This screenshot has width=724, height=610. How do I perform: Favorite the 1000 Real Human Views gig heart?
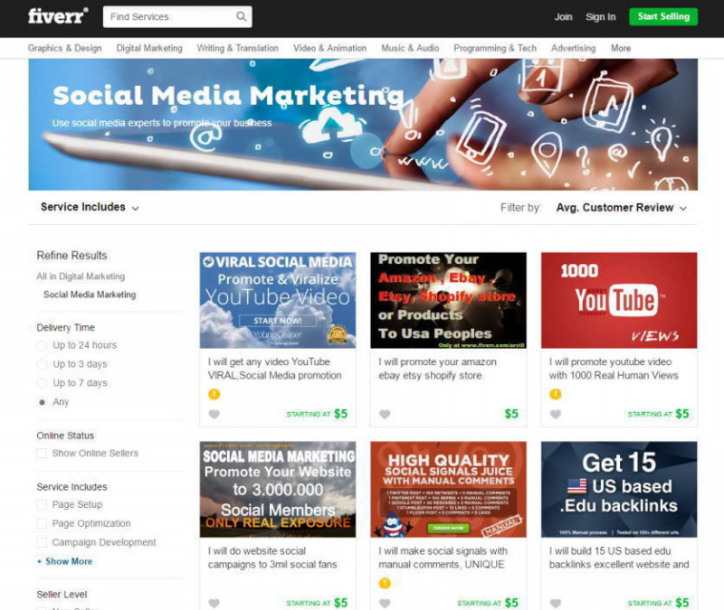[x=556, y=414]
